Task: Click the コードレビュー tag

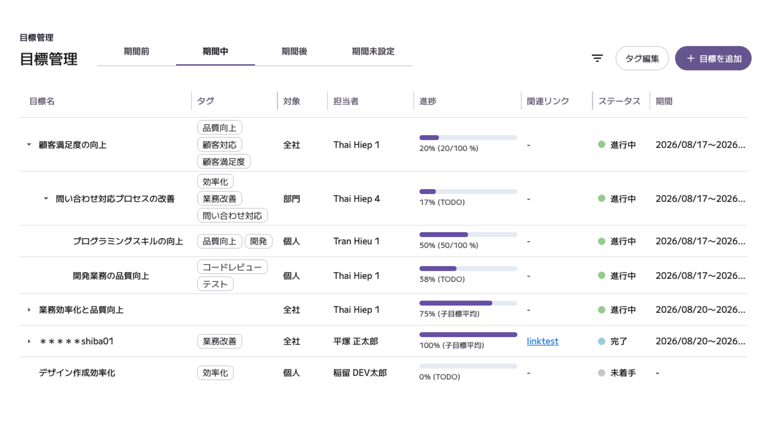Action: [233, 267]
